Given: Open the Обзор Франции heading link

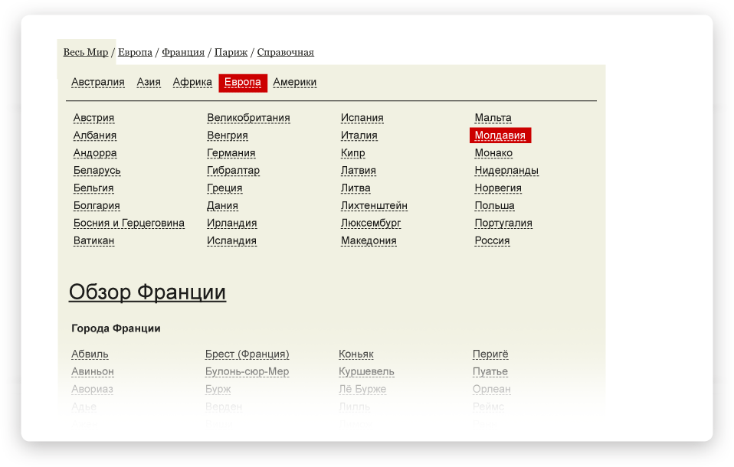Looking at the screenshot, I should 147,292.
